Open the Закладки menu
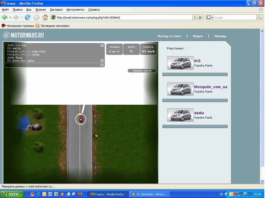269x198 pixels. tap(56, 10)
